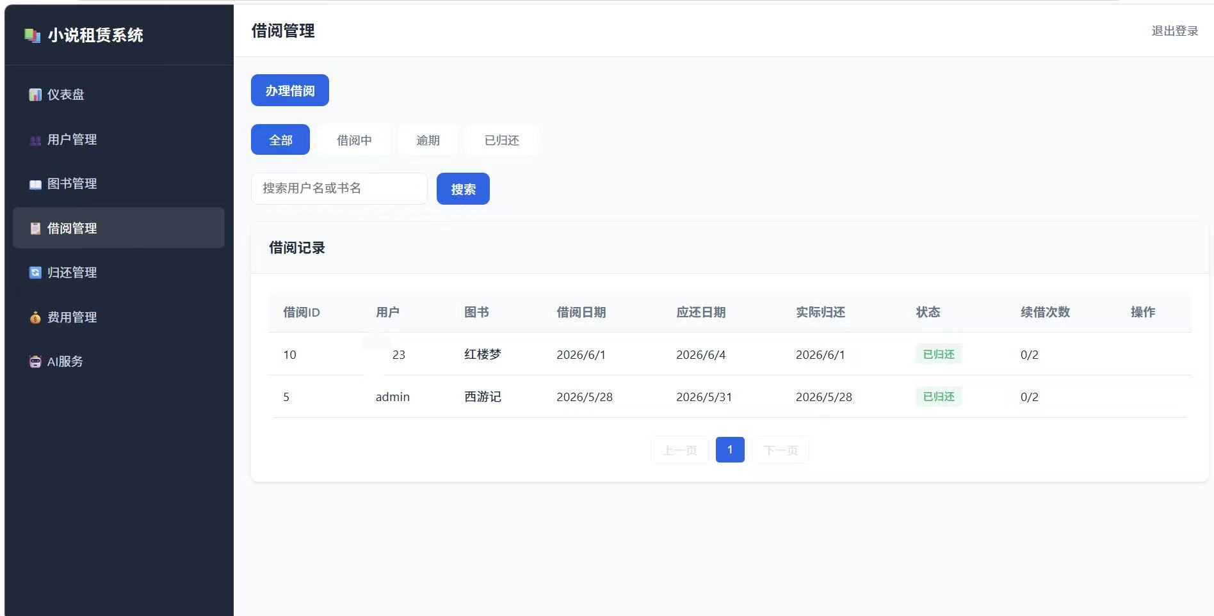The height and width of the screenshot is (616, 1214).
Task: Click the 借阅管理 clipboard icon
Action: pos(35,228)
